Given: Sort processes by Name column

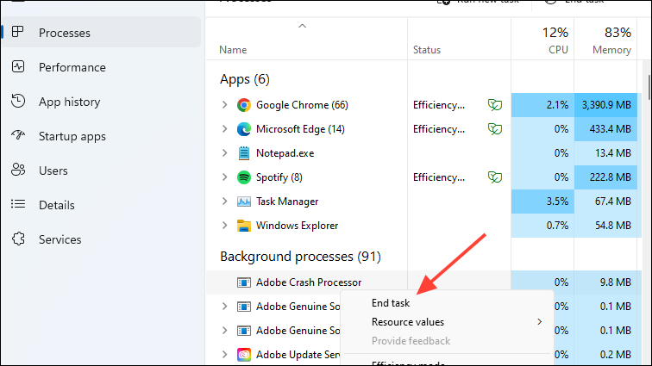Looking at the screenshot, I should (233, 50).
